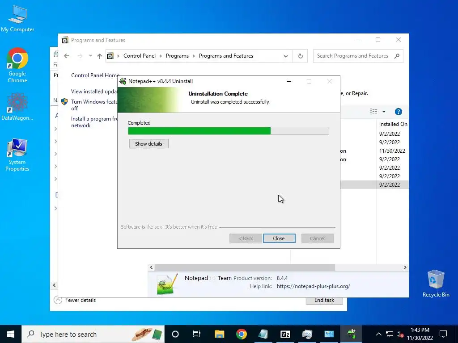
Task: Click the Windows Start button
Action: click(11, 334)
